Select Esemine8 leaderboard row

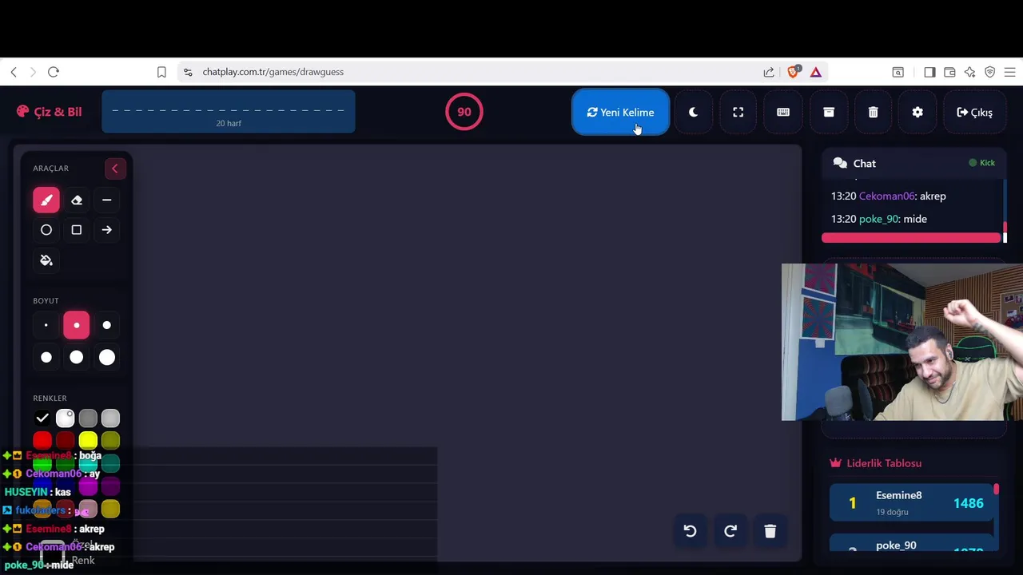(x=912, y=503)
